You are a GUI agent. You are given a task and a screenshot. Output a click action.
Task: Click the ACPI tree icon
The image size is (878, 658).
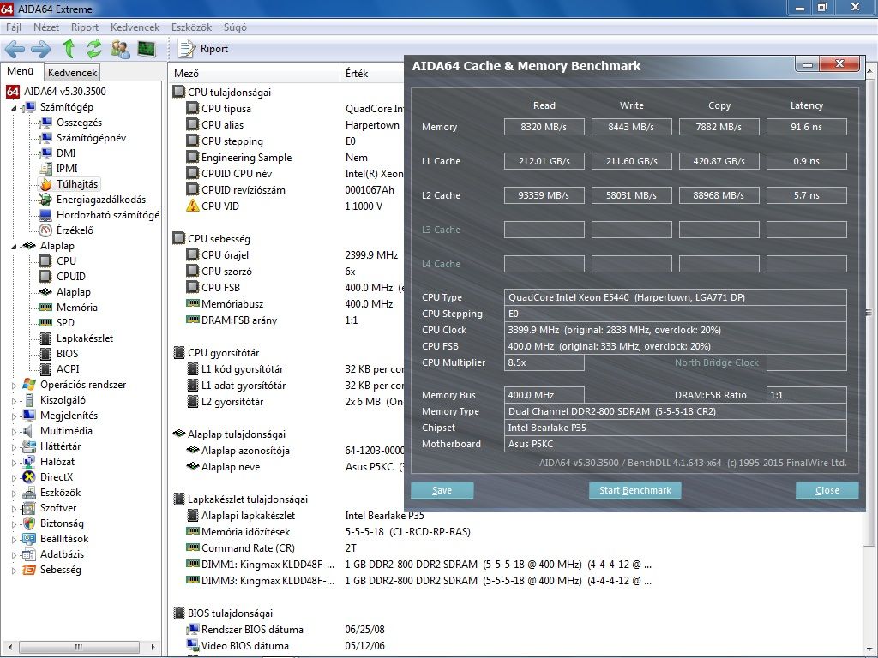[x=46, y=368]
